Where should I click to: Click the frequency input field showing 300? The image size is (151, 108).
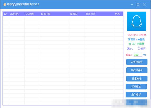tap(137, 55)
